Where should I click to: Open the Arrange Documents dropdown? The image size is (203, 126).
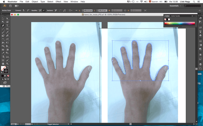point(17,6)
